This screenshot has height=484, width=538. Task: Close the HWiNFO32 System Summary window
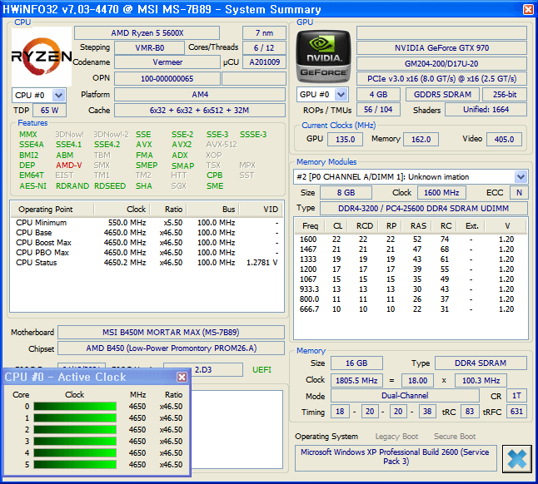(x=528, y=9)
